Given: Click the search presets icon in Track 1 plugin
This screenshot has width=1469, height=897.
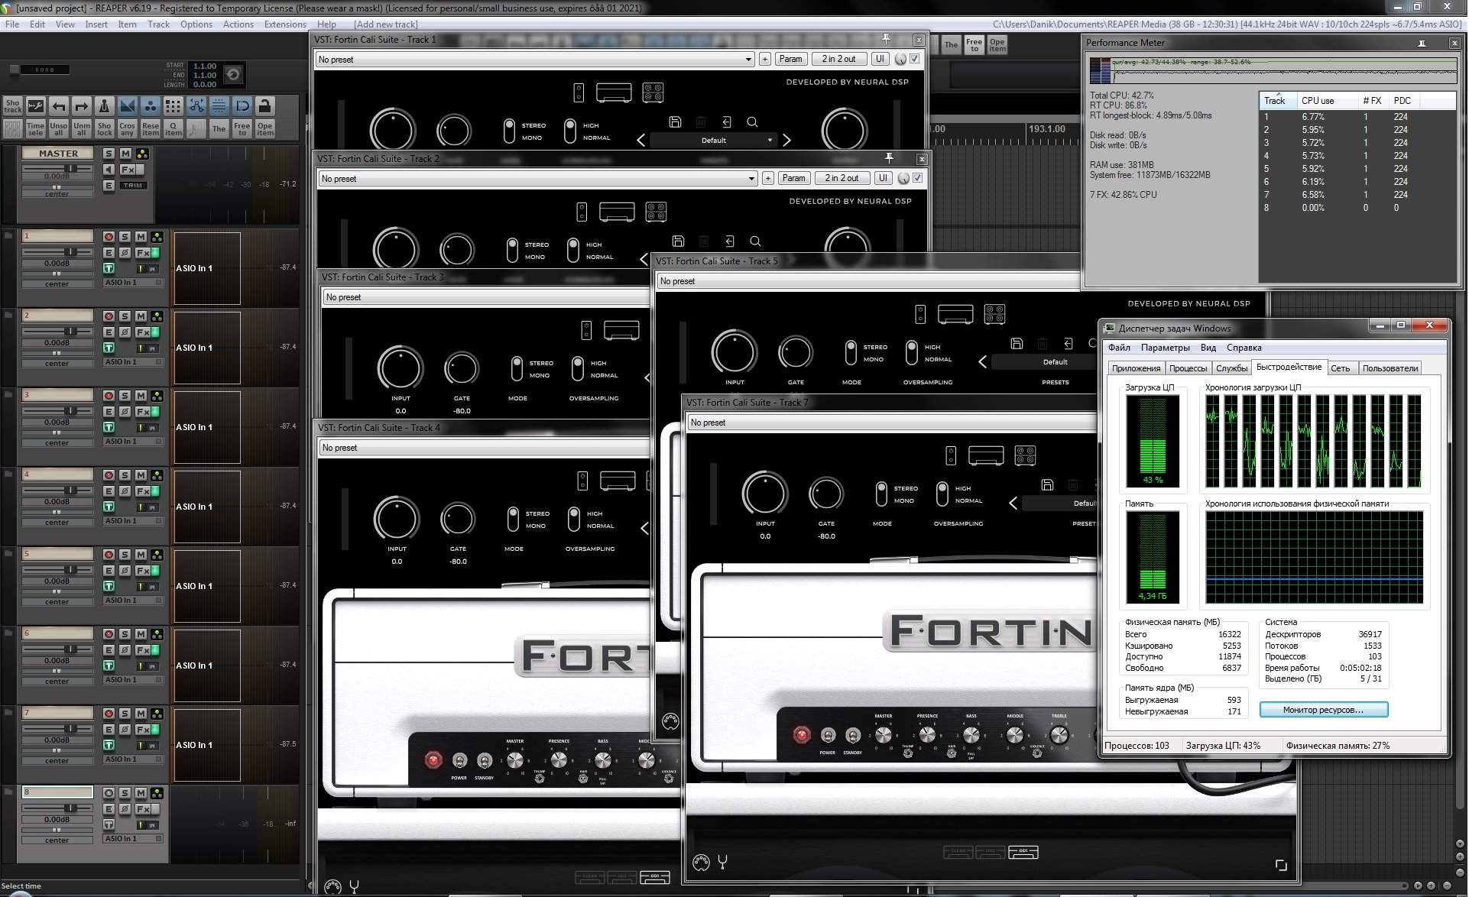Looking at the screenshot, I should pos(752,121).
